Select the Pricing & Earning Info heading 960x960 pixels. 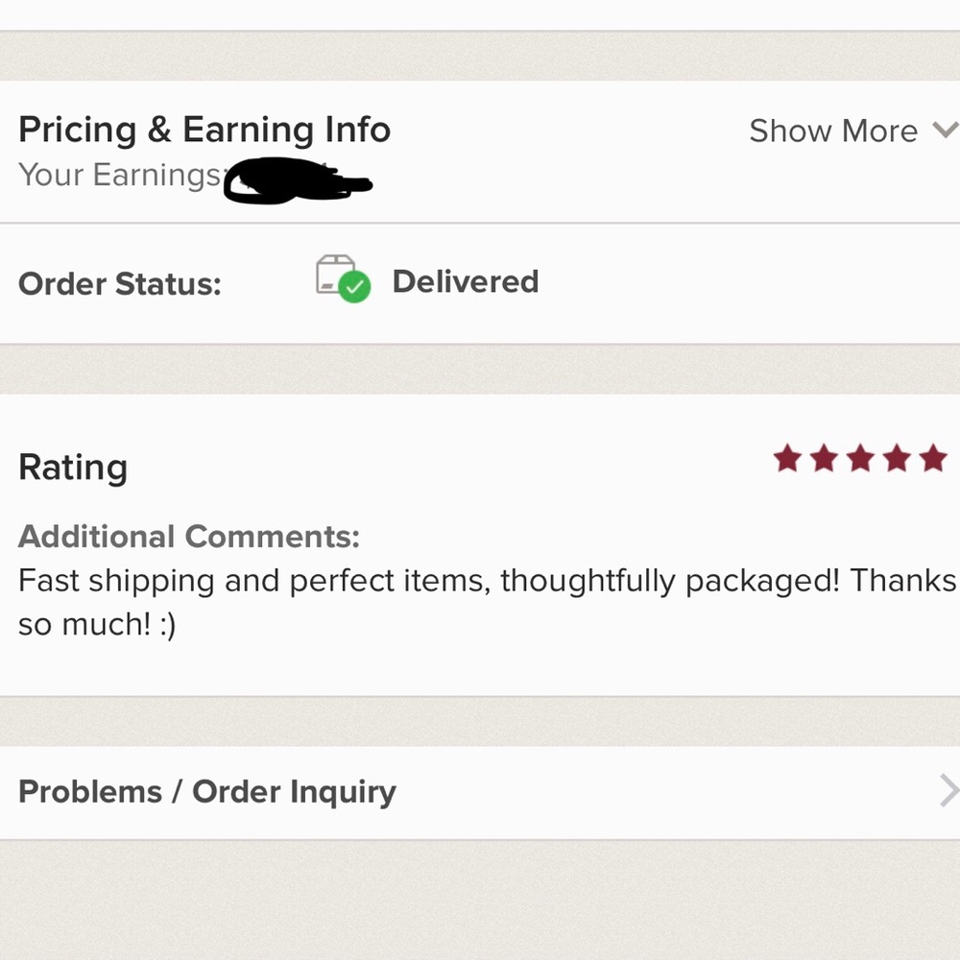click(x=204, y=130)
